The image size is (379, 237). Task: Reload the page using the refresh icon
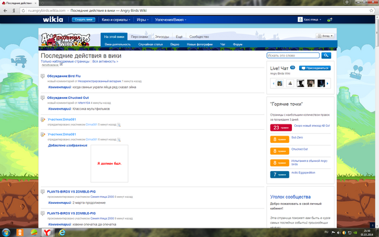coord(23,11)
